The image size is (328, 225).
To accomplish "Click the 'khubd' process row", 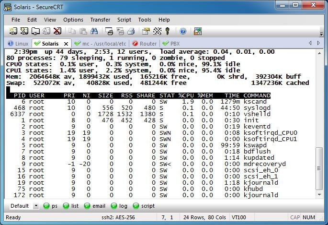I will point(135,189).
